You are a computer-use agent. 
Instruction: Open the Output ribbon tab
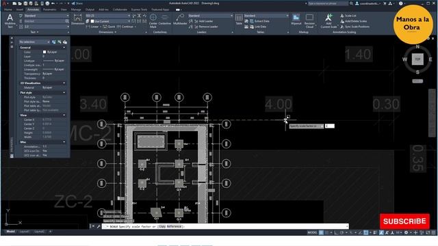(x=90, y=10)
